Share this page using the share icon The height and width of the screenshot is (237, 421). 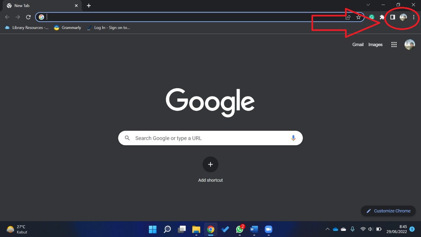click(348, 17)
